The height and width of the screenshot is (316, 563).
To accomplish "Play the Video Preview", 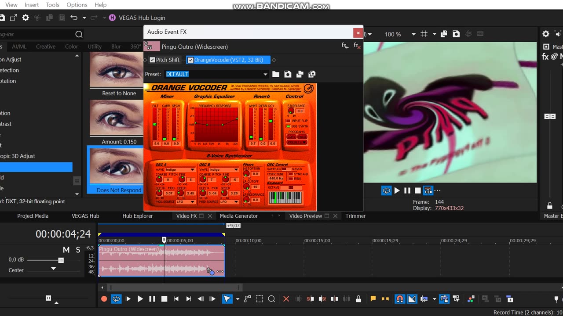I will [x=397, y=190].
